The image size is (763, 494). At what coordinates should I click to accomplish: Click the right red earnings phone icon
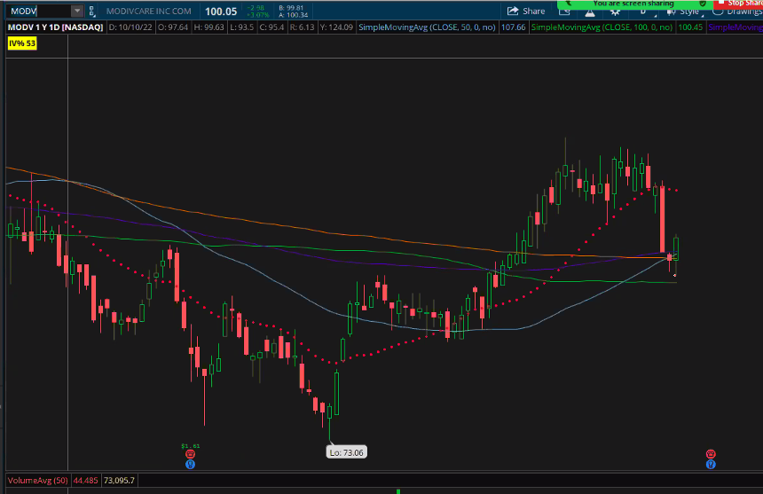click(711, 454)
